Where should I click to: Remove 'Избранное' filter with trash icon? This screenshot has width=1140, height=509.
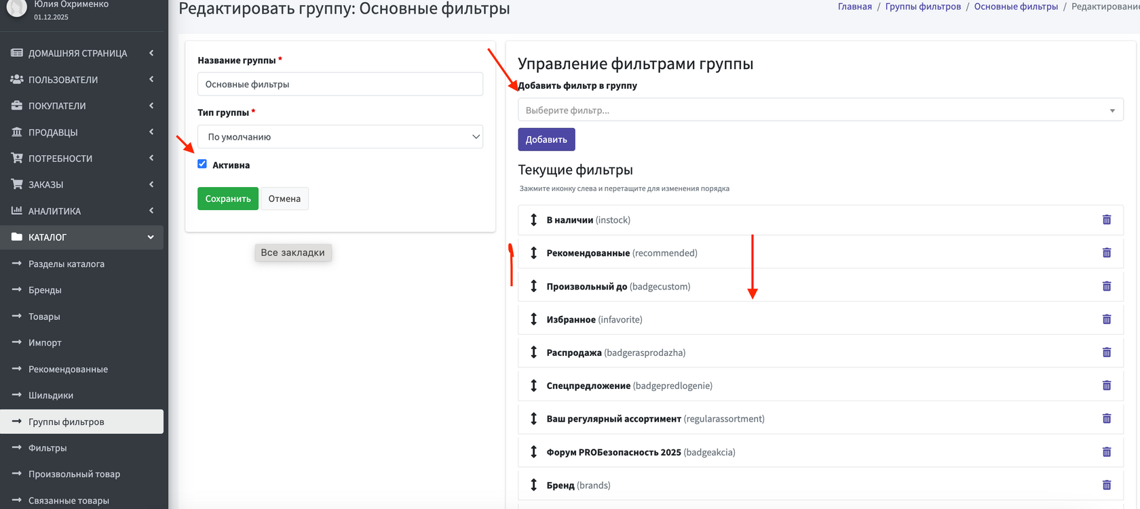point(1107,319)
